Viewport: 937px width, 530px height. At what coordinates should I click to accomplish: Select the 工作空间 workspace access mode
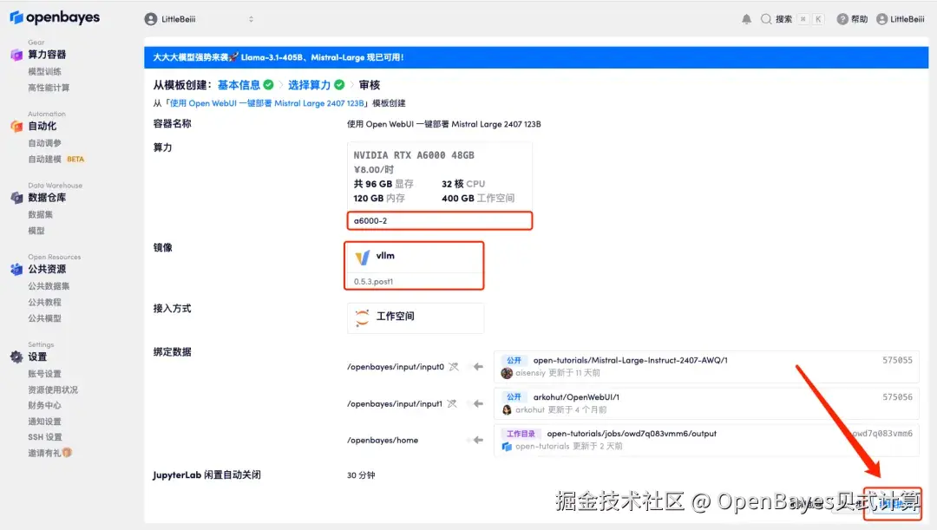click(415, 318)
